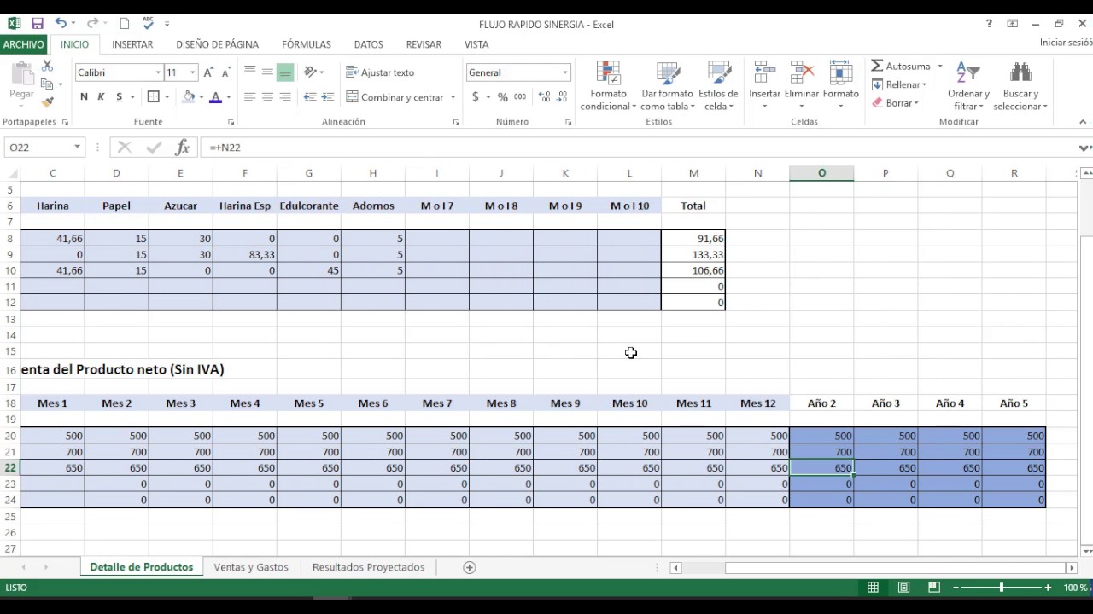
Task: Apply accounting currency format icon
Action: [x=476, y=97]
